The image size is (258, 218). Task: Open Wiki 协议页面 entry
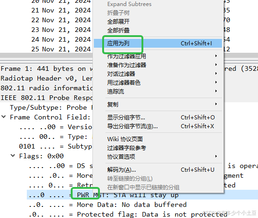[158, 139]
